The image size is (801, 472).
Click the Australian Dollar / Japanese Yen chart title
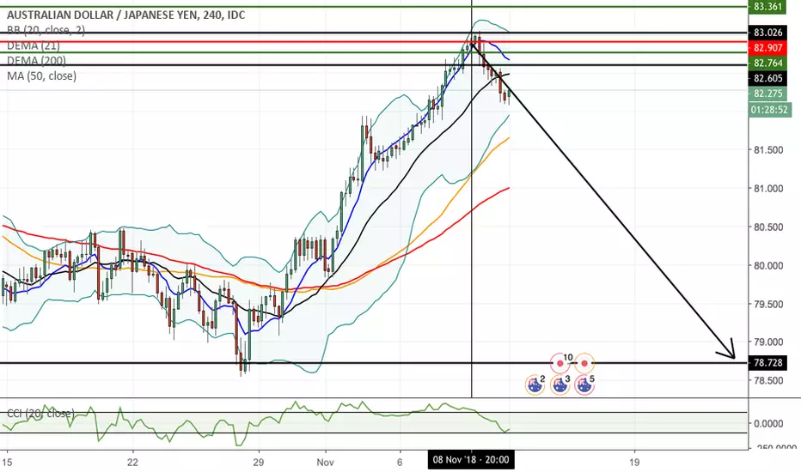click(x=125, y=15)
